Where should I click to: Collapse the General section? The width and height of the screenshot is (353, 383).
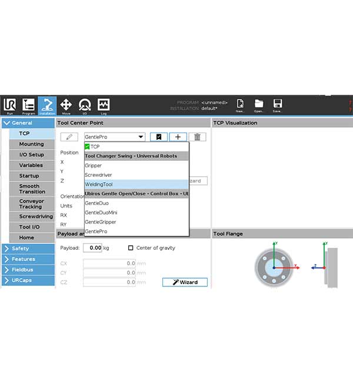[28, 123]
